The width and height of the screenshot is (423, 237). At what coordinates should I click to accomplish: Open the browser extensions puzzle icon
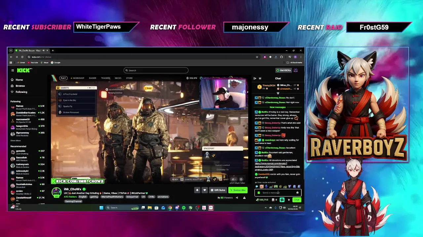tap(281, 57)
